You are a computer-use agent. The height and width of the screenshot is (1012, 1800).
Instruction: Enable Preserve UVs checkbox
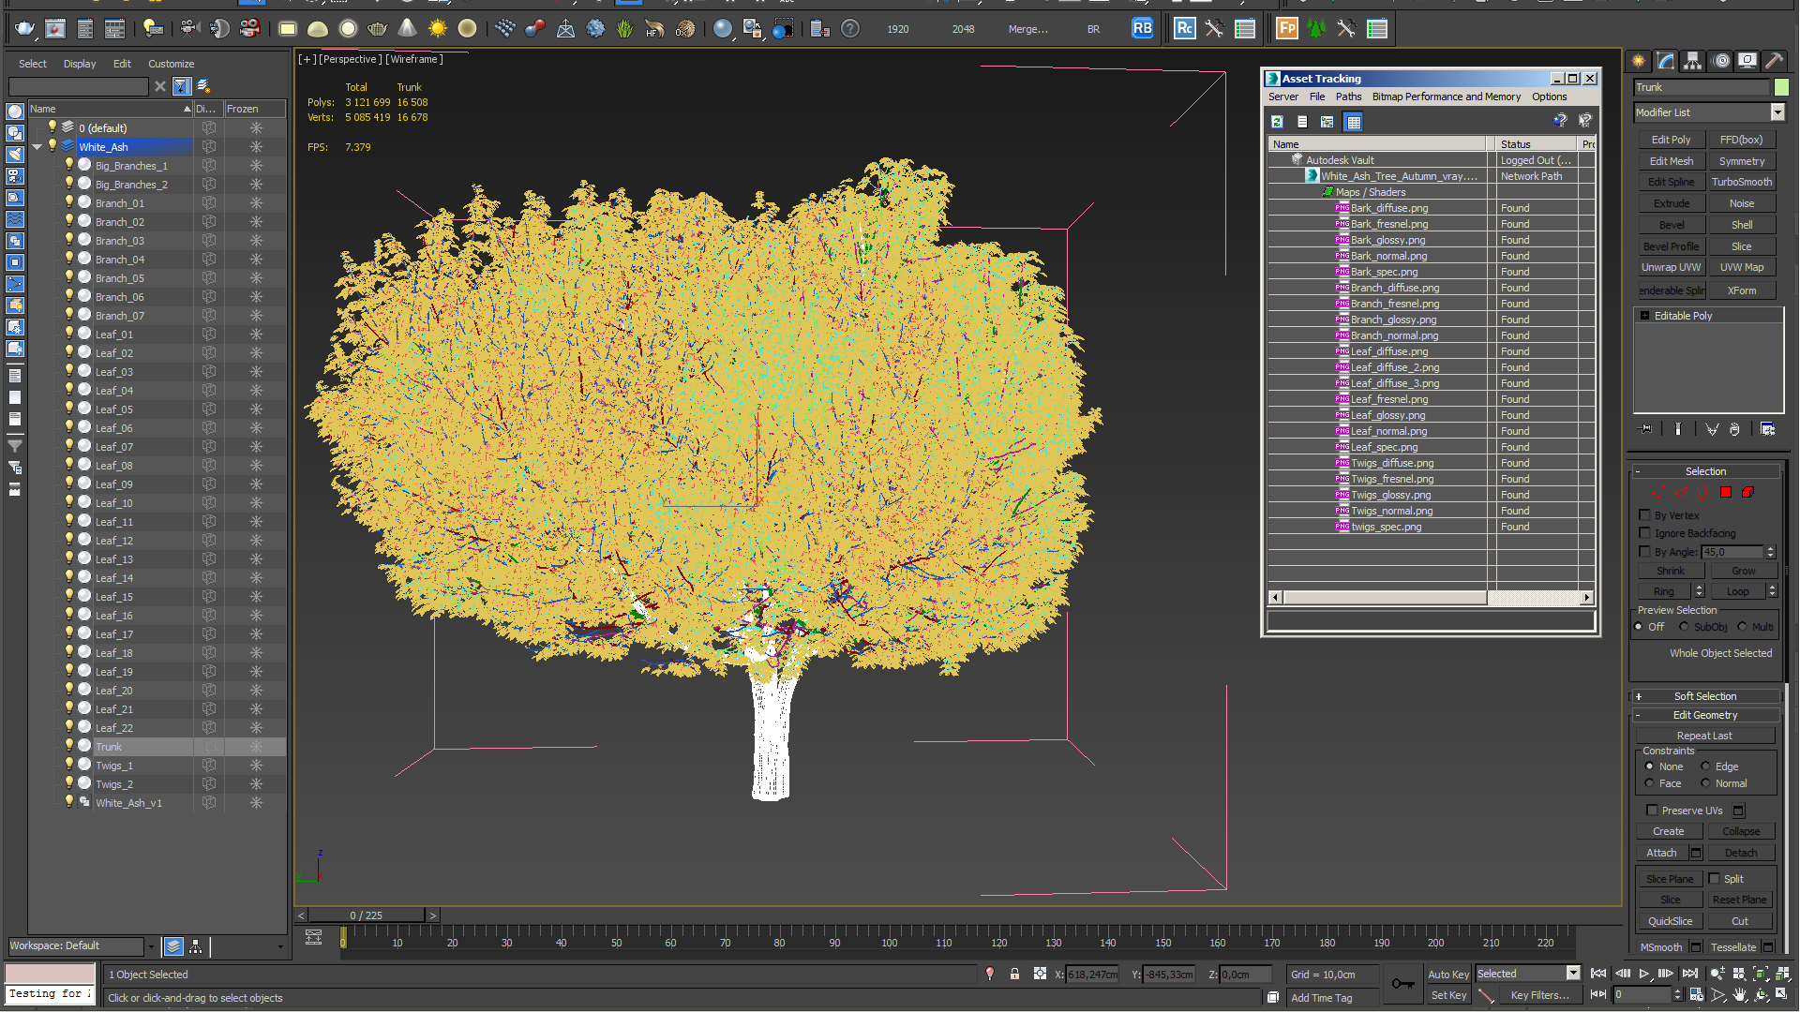pyautogui.click(x=1652, y=811)
